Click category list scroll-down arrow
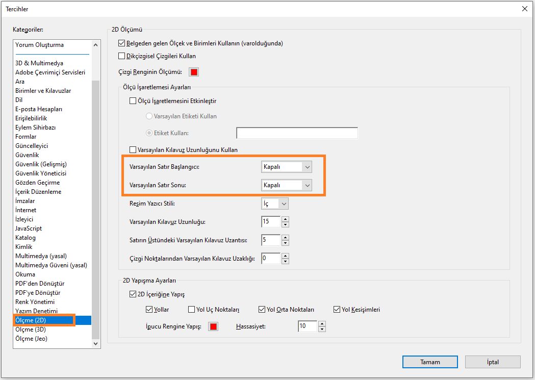The height and width of the screenshot is (380, 535). [95, 343]
